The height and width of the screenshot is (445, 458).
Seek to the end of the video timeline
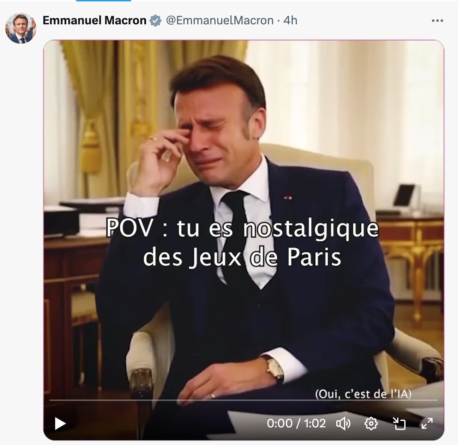coord(437,400)
